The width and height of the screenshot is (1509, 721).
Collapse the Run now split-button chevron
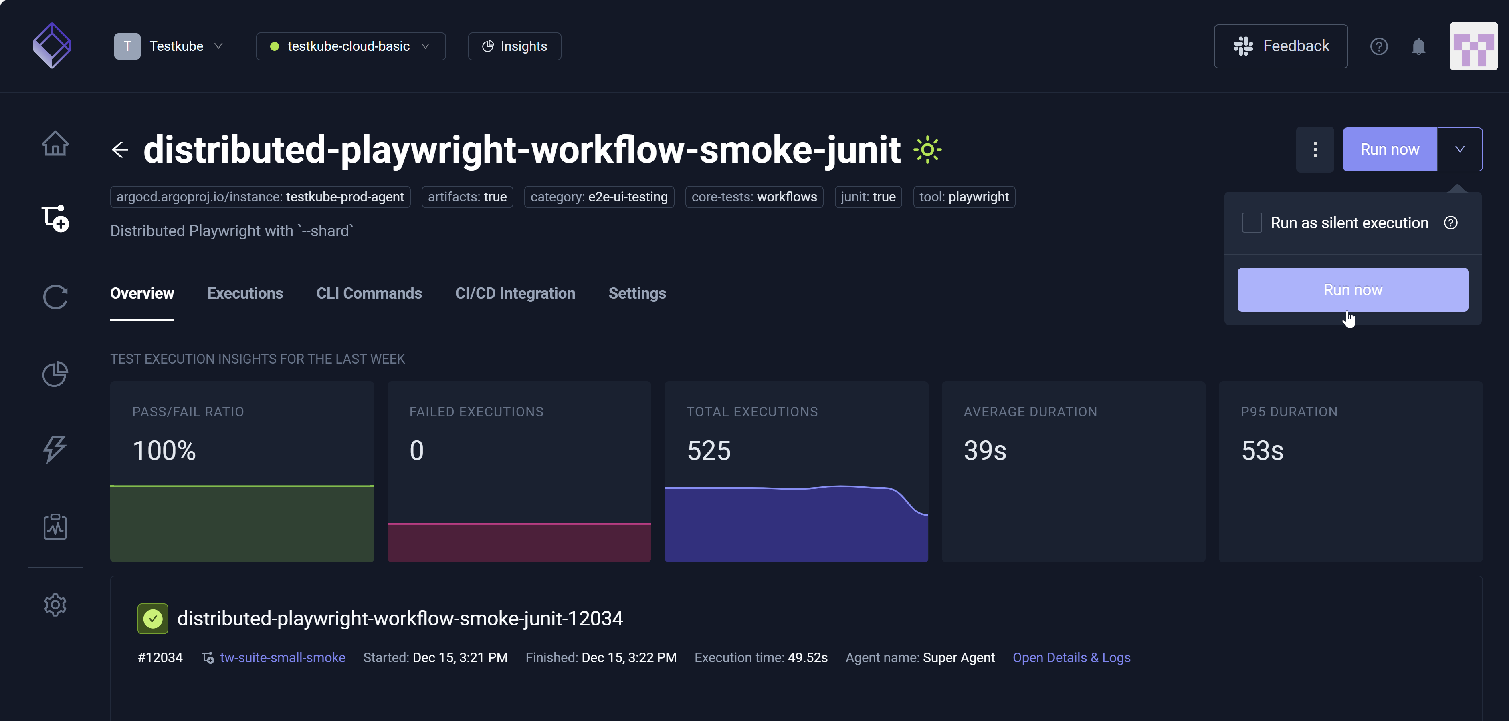pos(1459,149)
